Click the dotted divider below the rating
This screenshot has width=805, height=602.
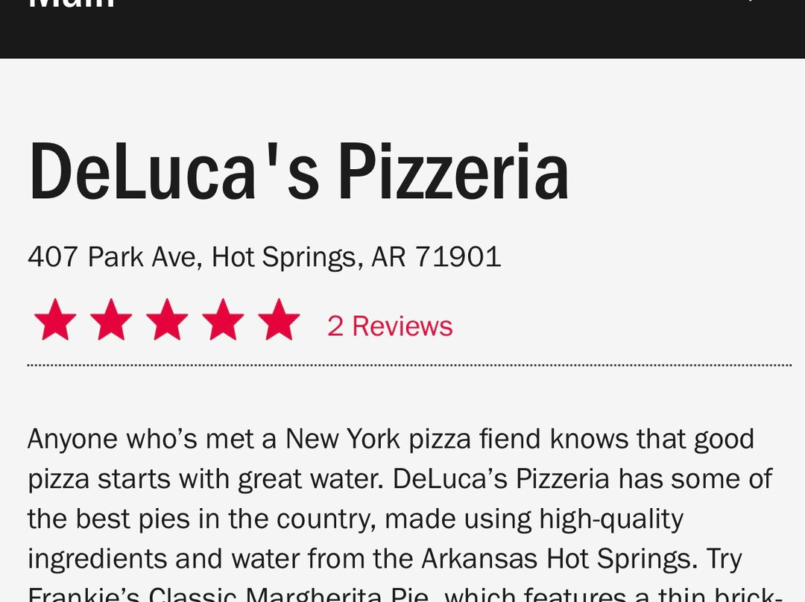pyautogui.click(x=408, y=365)
